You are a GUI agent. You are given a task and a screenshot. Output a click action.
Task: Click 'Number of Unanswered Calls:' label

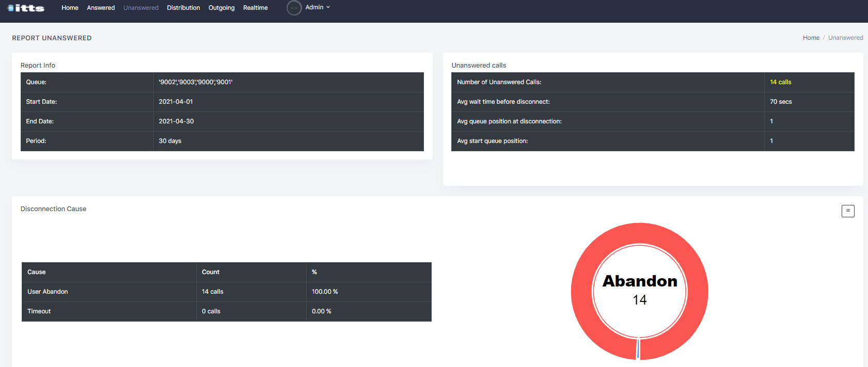[499, 82]
